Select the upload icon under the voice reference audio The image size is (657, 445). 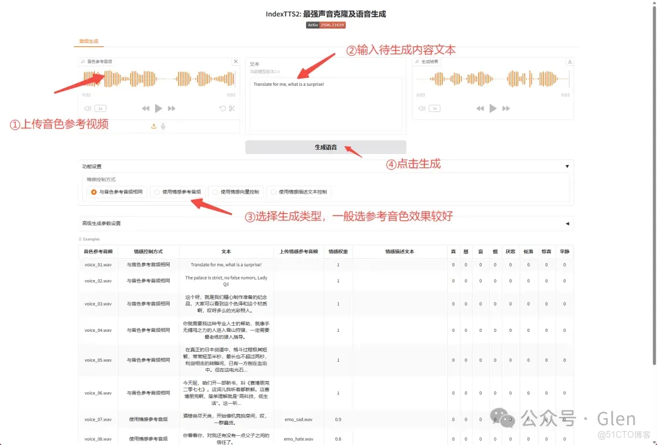(x=154, y=126)
